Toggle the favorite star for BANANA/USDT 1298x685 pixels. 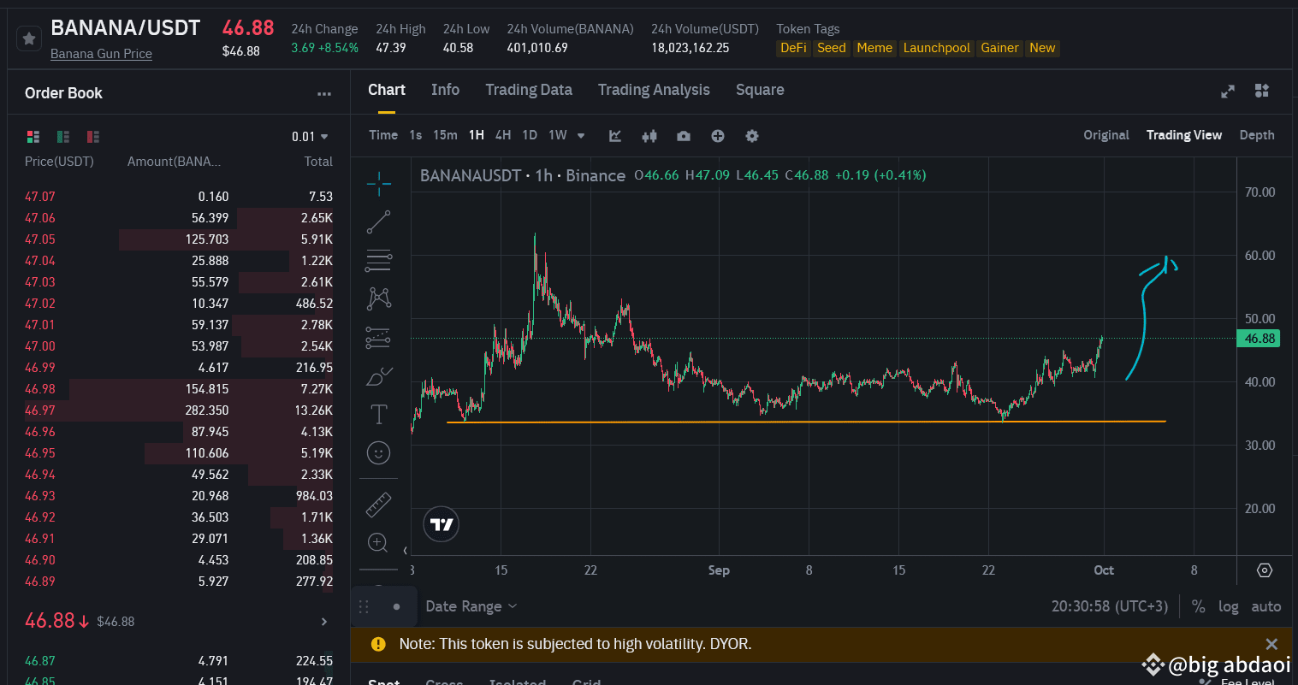pos(27,38)
